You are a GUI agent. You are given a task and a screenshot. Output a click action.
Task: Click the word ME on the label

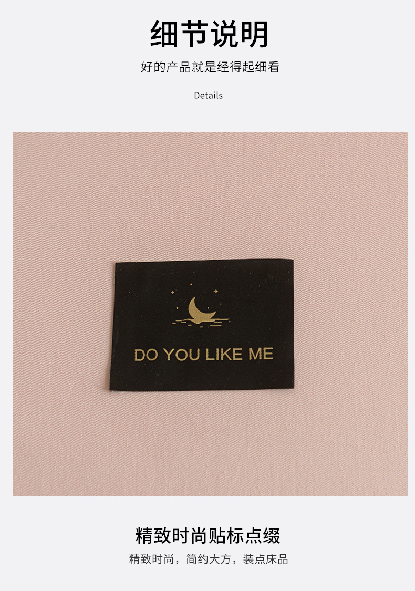coord(261,354)
